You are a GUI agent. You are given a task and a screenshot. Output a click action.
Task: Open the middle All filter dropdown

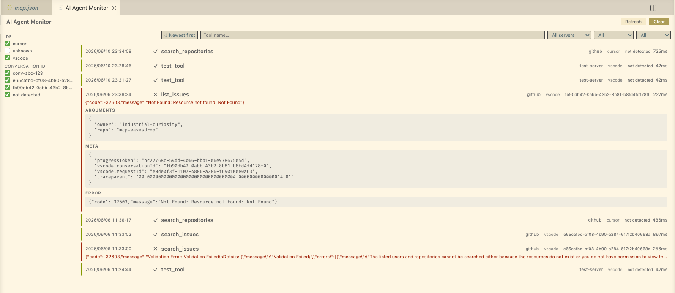point(614,35)
